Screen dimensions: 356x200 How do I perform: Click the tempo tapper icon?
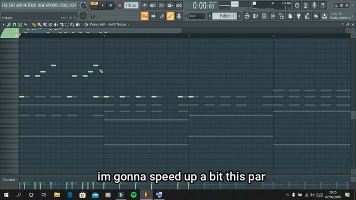307,16
